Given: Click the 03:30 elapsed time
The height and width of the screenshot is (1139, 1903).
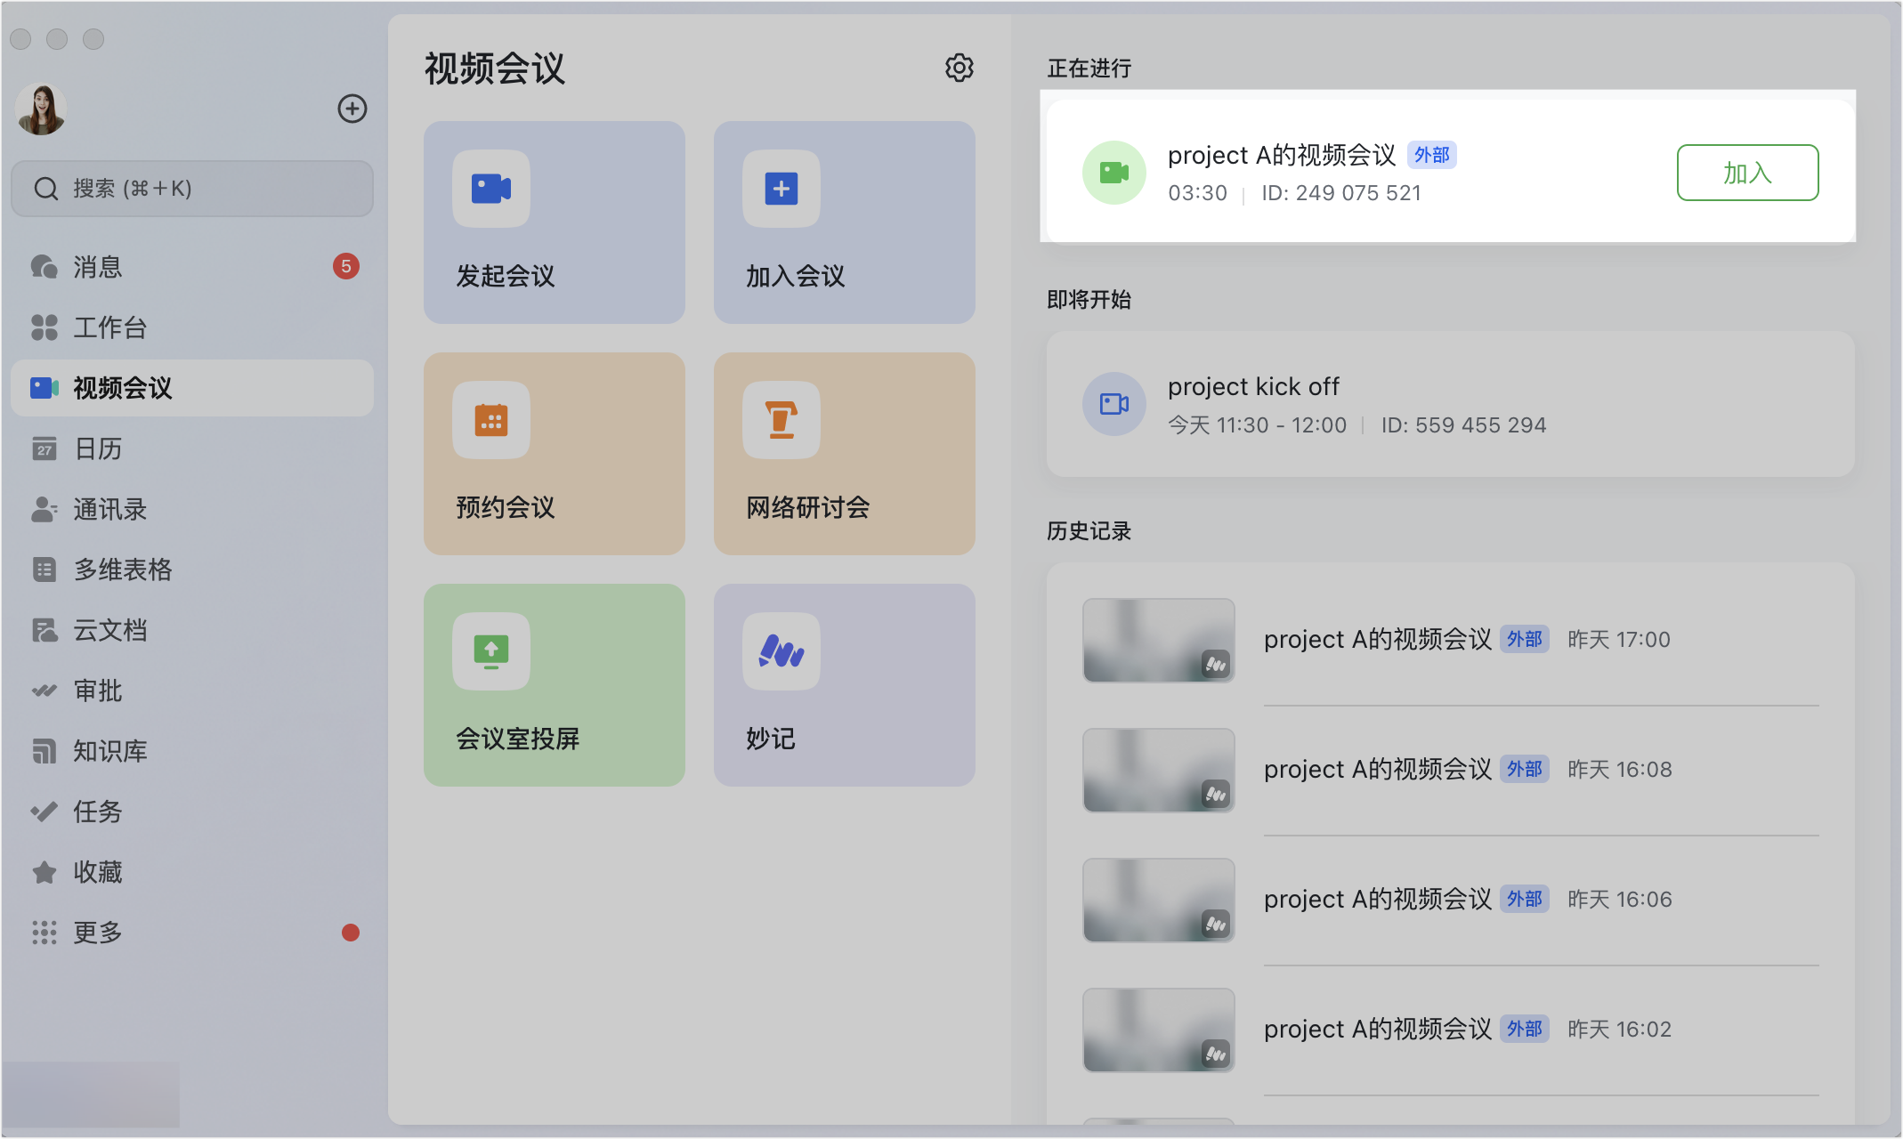Looking at the screenshot, I should pos(1197,193).
